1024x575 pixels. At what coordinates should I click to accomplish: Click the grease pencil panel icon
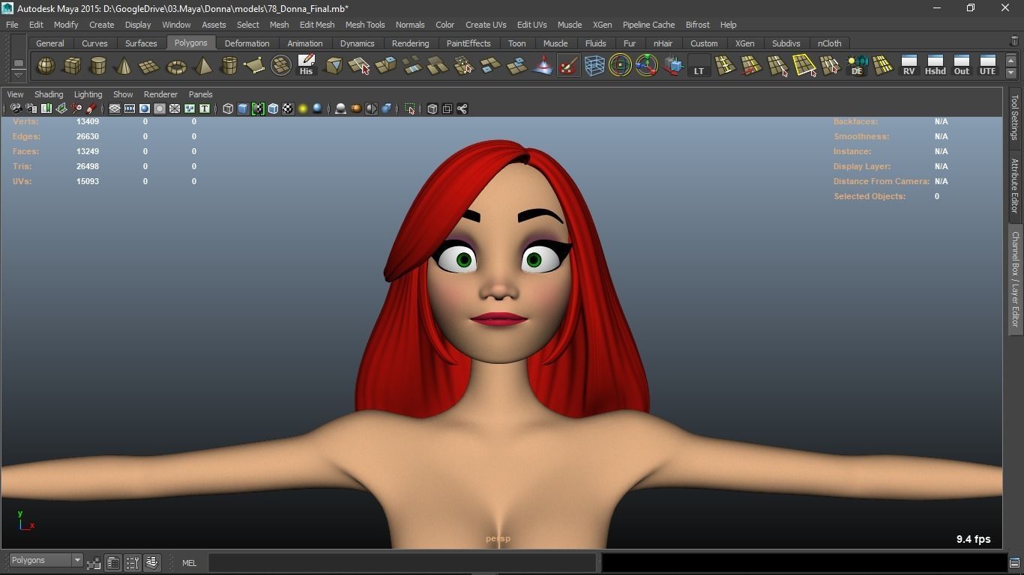[x=91, y=109]
